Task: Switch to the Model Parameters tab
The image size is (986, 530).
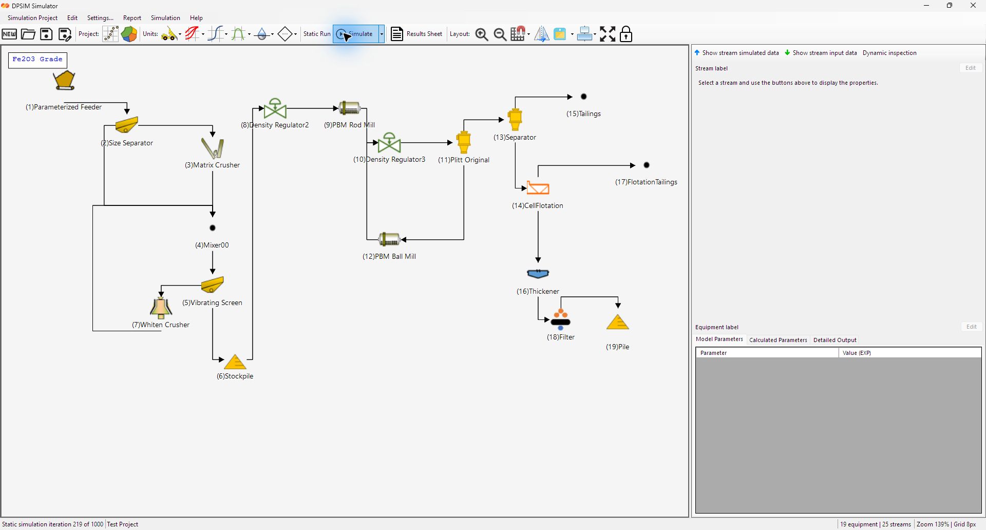Action: click(x=719, y=339)
